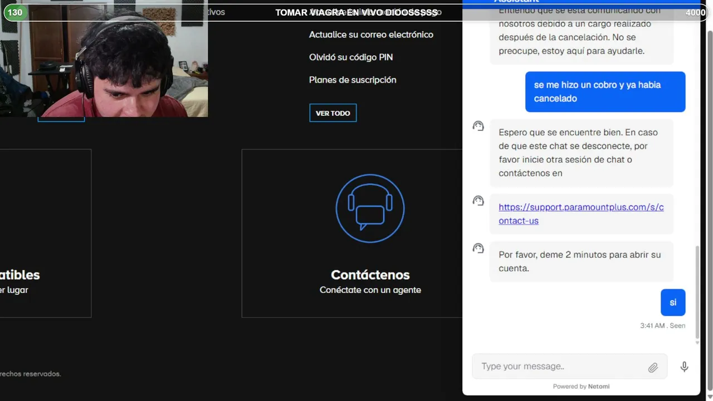Go to 'Planes de suscripción' help topic
Viewport: 713px width, 401px height.
[353, 80]
